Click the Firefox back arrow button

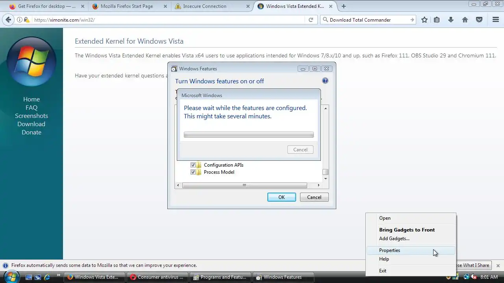point(8,20)
